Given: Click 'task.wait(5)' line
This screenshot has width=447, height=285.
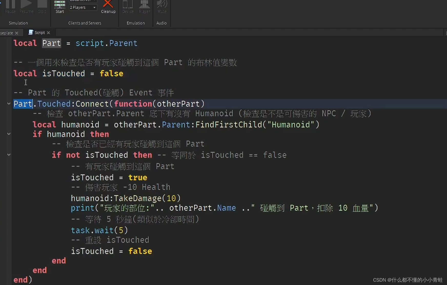Looking at the screenshot, I should 99,230.
